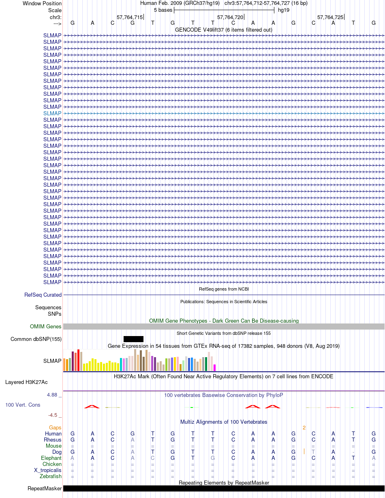Click the OMIM Gene Phenotypes track title

(x=224, y=321)
